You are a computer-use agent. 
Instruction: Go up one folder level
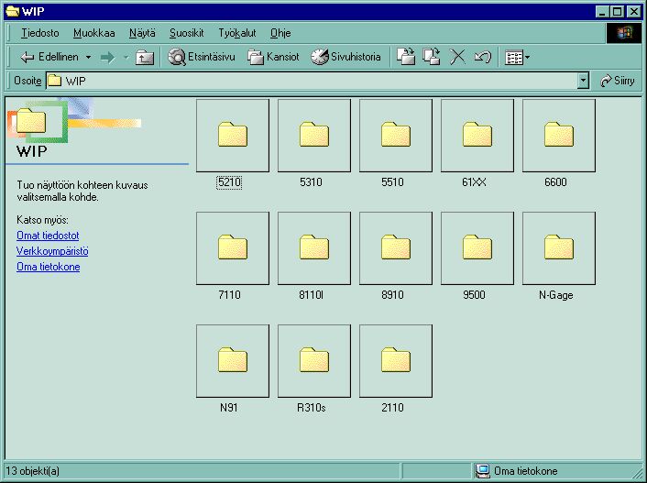pos(145,57)
